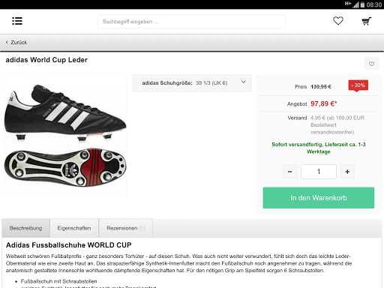Open the shopping cart icon
This screenshot has width=384, height=288.
click(367, 21)
